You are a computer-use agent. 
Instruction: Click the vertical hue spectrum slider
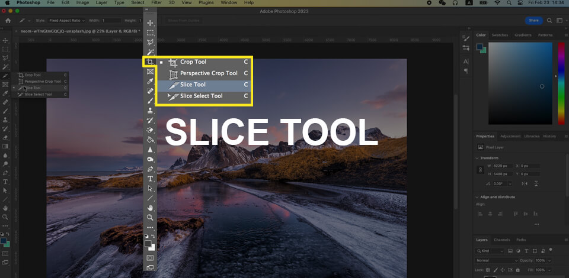(x=561, y=83)
